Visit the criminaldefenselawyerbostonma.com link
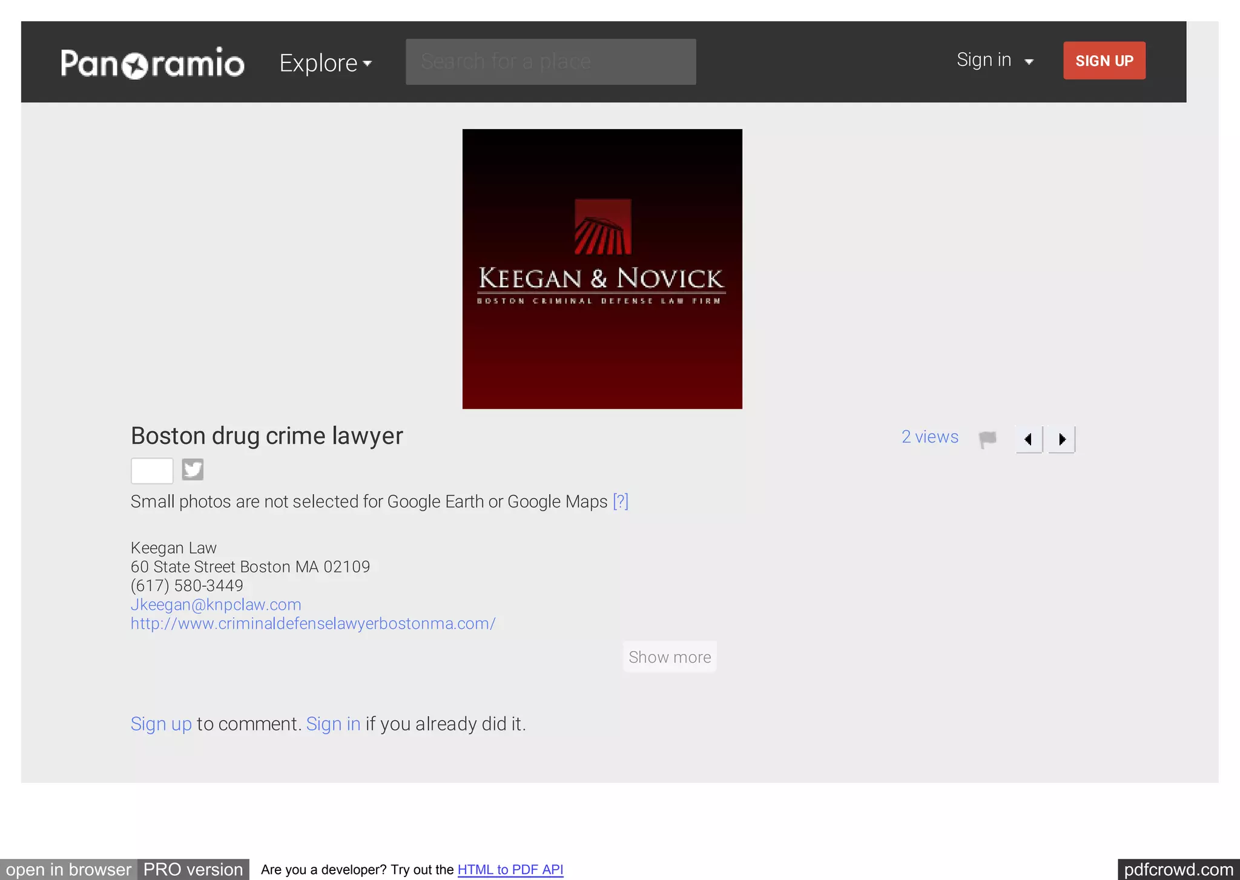 313,623
